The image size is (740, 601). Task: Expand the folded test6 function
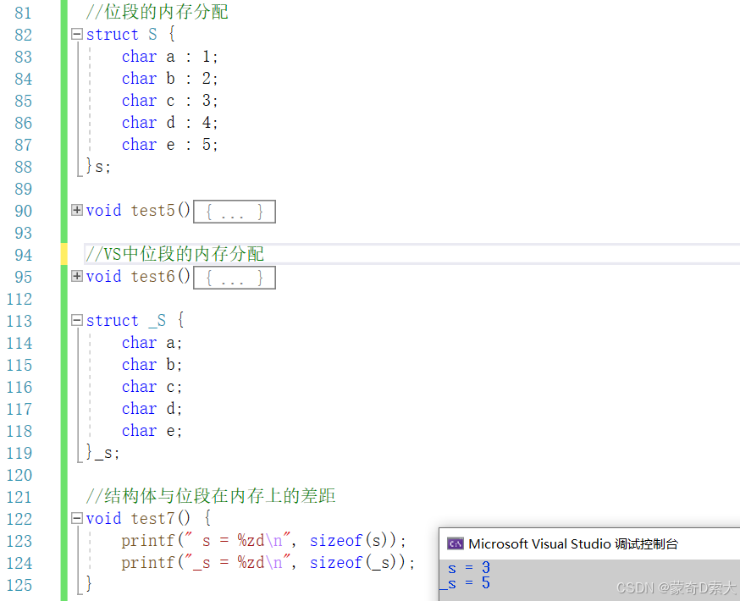click(76, 276)
